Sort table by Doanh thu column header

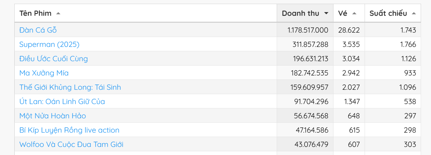(x=300, y=13)
